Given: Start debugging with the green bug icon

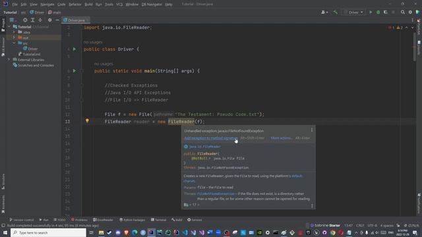Looking at the screenshot, I should pos(378,13).
